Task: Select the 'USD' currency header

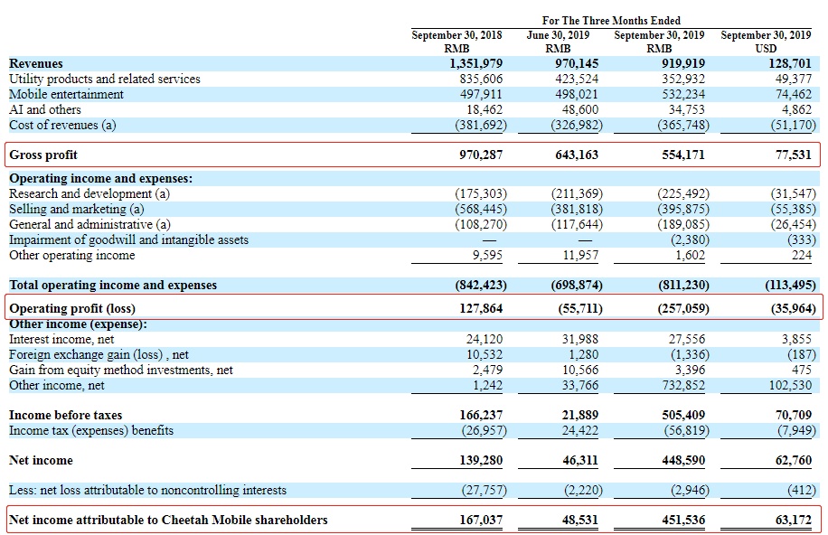Action: pos(766,49)
